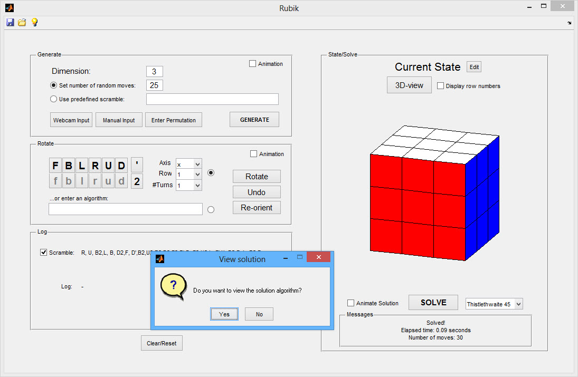Select the enter-an-algorithm radio button

click(211, 209)
